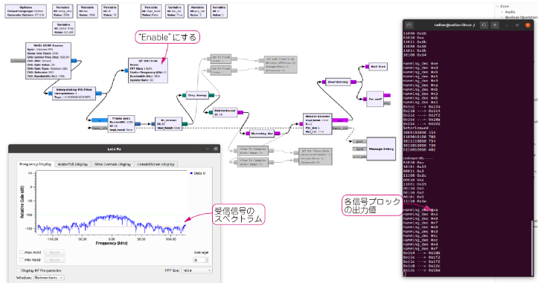Enable the Min Hold checkbox
The width and height of the screenshot is (538, 283).
coord(22,260)
